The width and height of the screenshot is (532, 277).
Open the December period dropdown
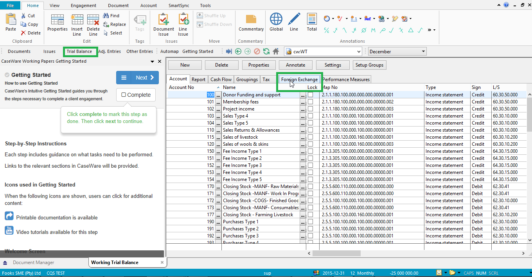click(423, 51)
